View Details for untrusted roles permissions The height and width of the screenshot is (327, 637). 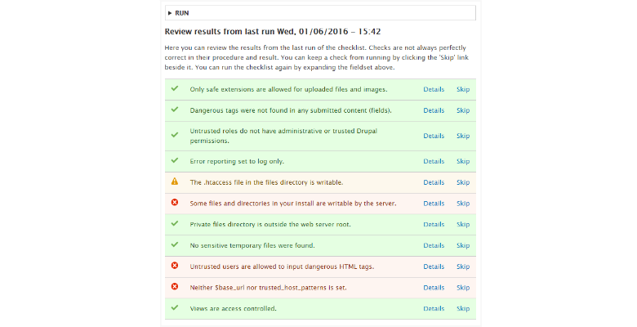point(434,136)
